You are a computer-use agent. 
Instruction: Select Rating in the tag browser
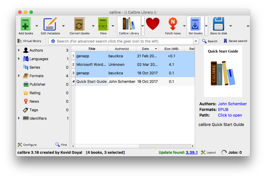coord(35,93)
